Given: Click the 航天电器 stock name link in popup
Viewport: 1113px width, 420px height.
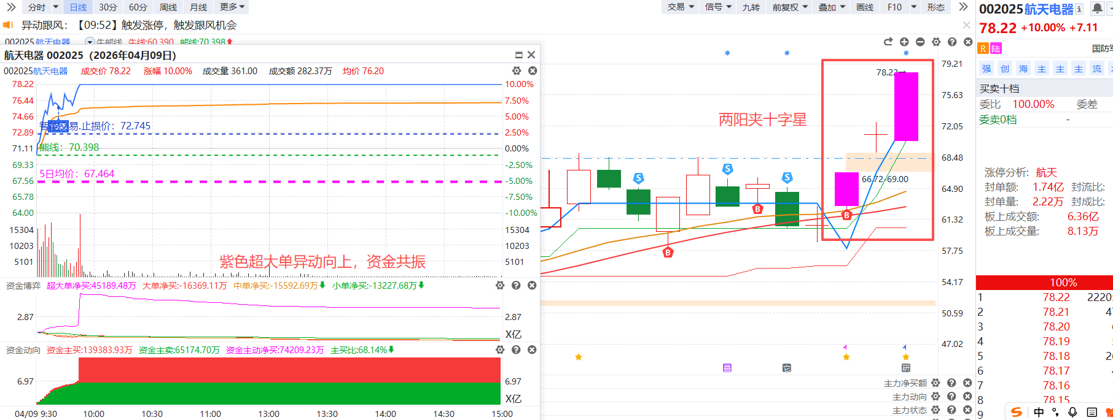Looking at the screenshot, I should pos(50,71).
